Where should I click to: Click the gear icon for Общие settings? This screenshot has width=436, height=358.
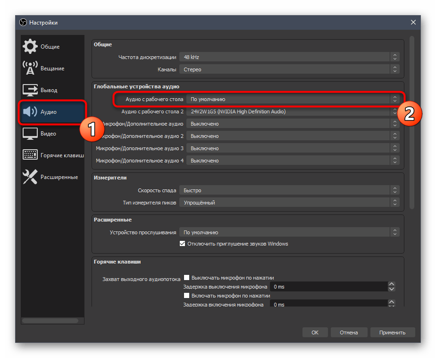[30, 46]
